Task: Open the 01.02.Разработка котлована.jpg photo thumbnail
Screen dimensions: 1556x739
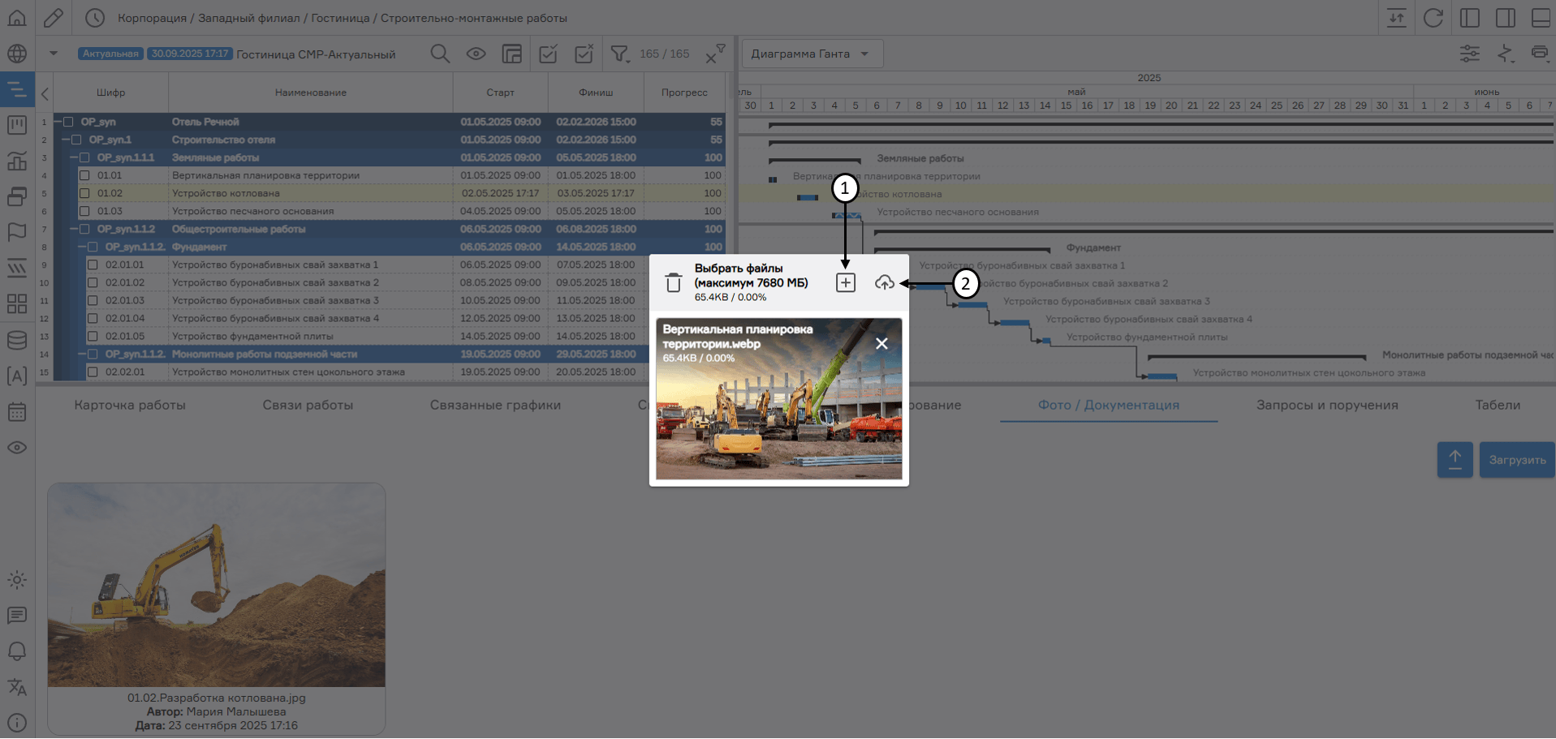Action: (x=216, y=586)
